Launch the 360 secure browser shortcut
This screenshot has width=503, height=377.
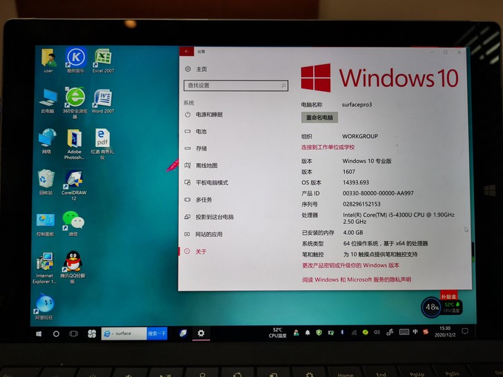click(75, 103)
